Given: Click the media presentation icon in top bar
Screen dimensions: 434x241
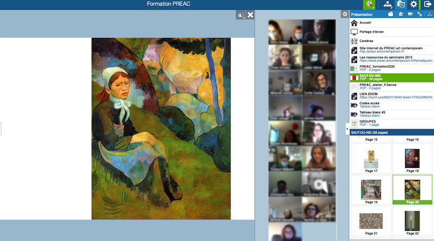Looking at the screenshot, I should pyautogui.click(x=401, y=4).
